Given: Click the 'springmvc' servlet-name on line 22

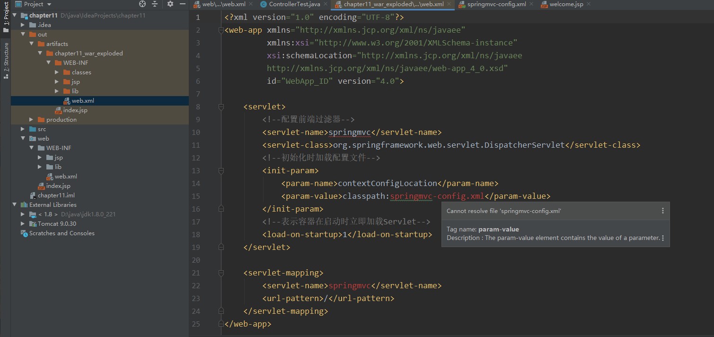Looking at the screenshot, I should point(350,285).
